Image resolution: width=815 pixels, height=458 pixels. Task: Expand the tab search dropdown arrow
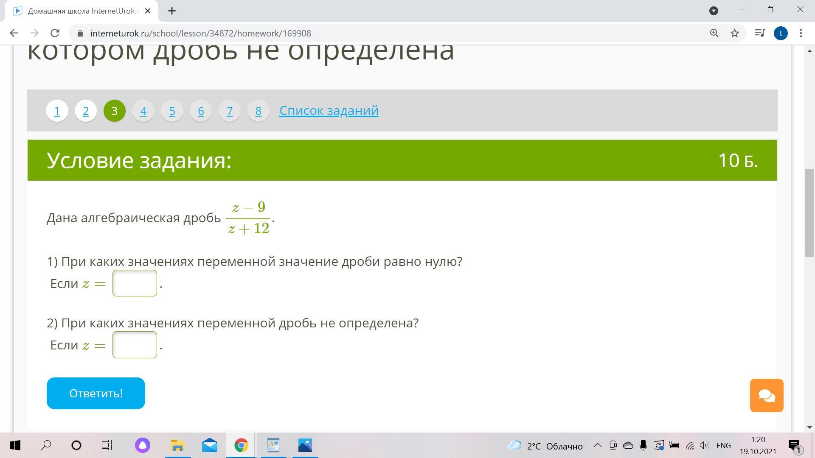(714, 11)
